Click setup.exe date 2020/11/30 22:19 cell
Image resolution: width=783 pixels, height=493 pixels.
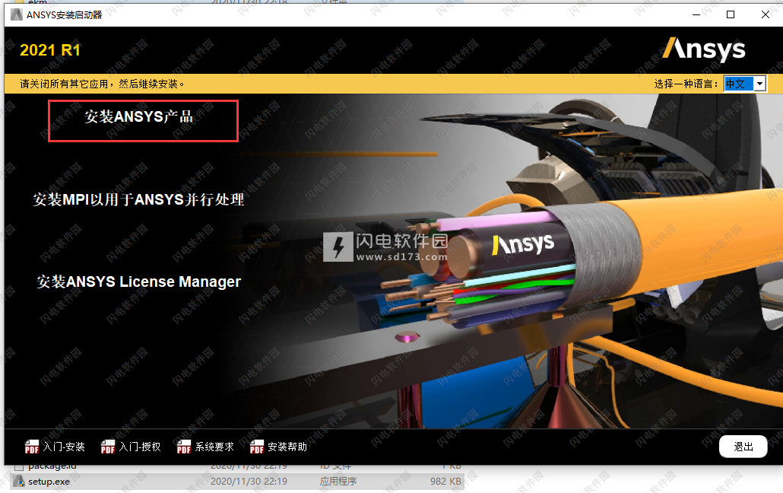click(249, 482)
